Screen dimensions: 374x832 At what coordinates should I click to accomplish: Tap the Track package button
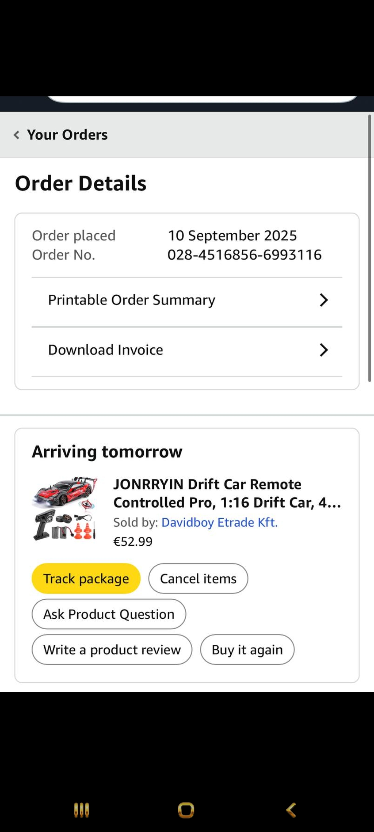(86, 579)
